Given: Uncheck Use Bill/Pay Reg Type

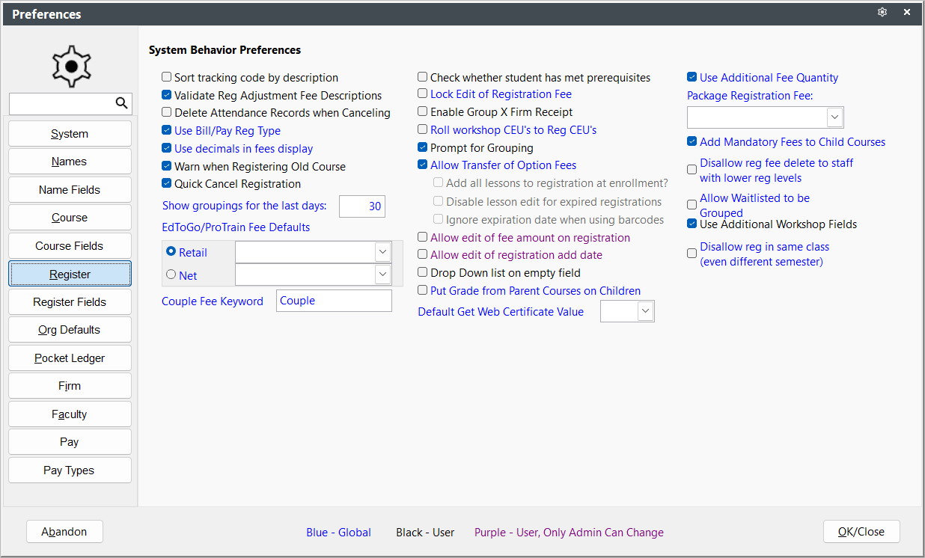Looking at the screenshot, I should [x=167, y=131].
